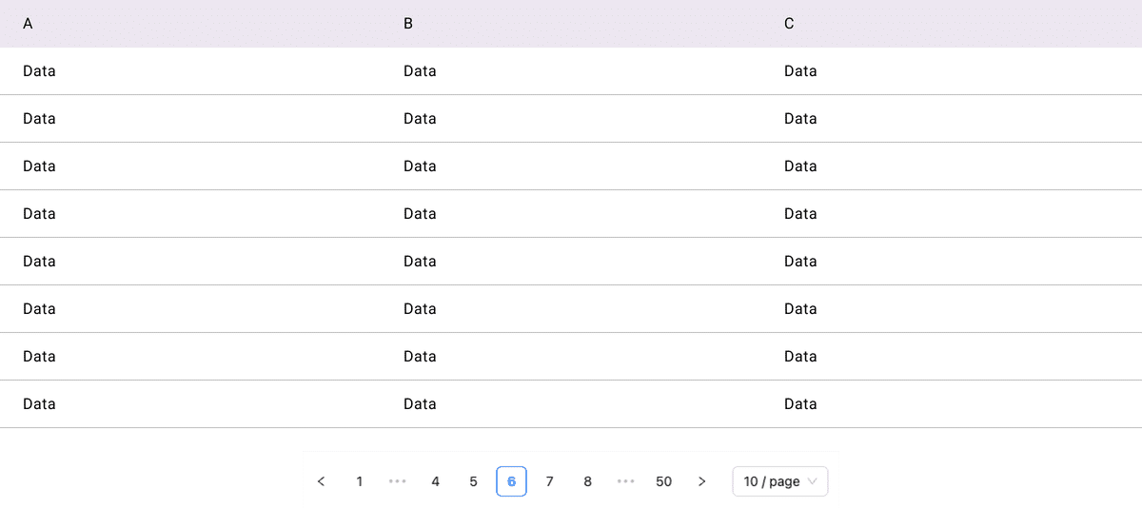The image size is (1142, 508).
Task: Jump forward using the right ellipsis
Action: click(626, 481)
